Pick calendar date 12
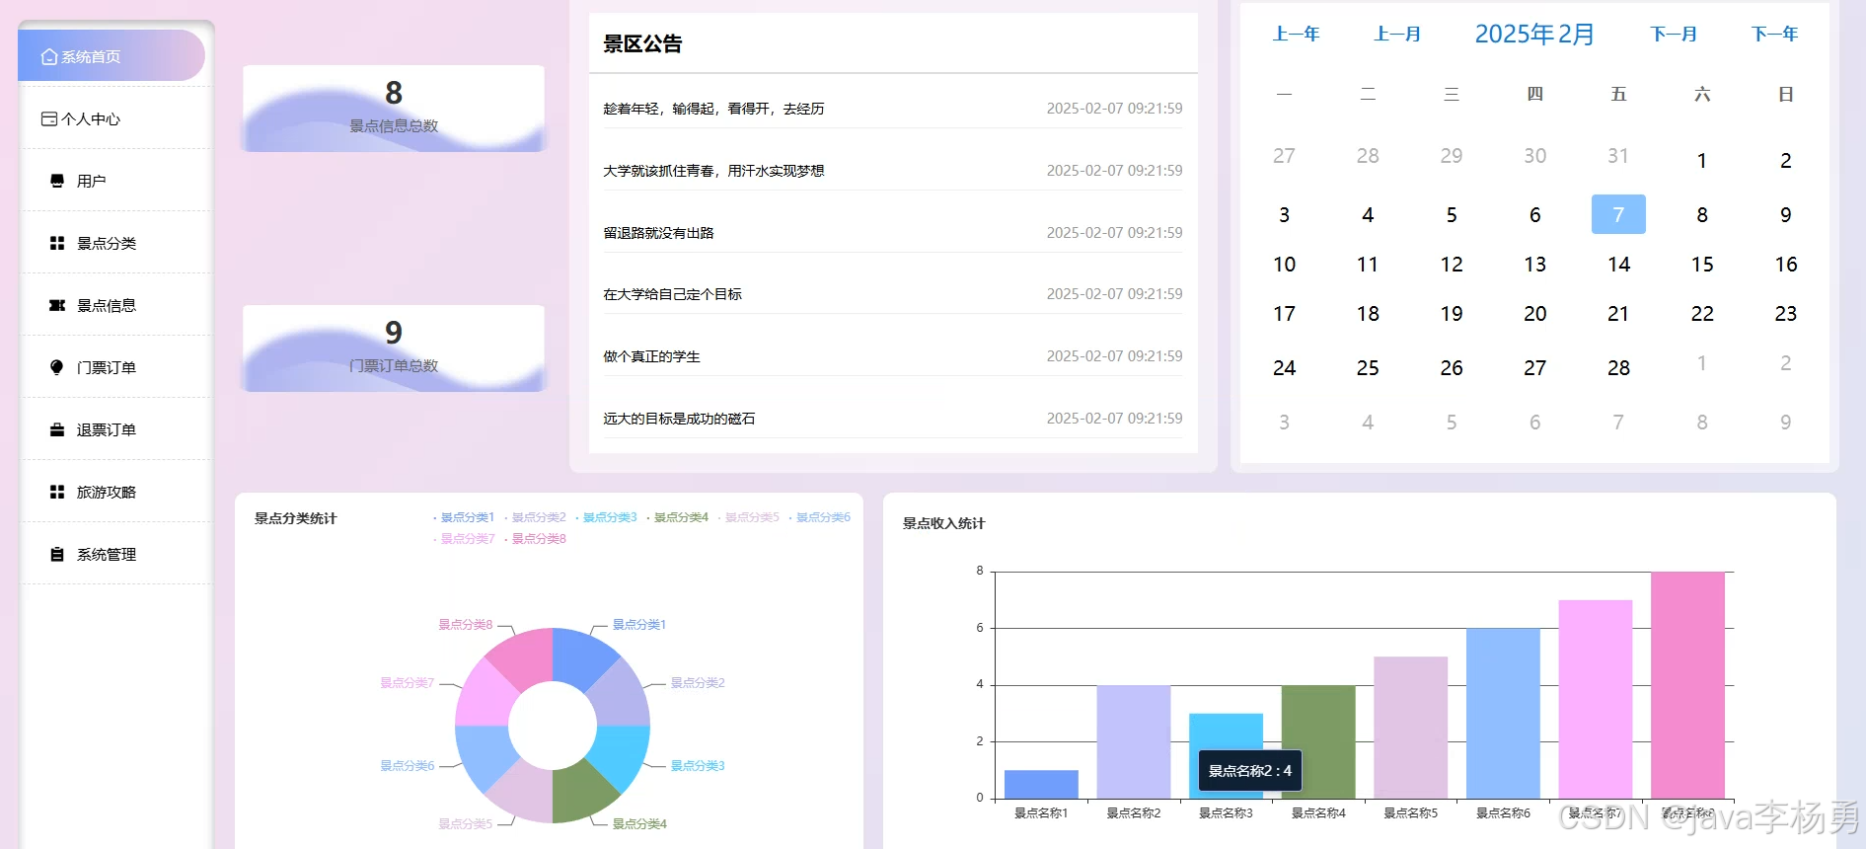This screenshot has height=849, width=1866. 1452,265
